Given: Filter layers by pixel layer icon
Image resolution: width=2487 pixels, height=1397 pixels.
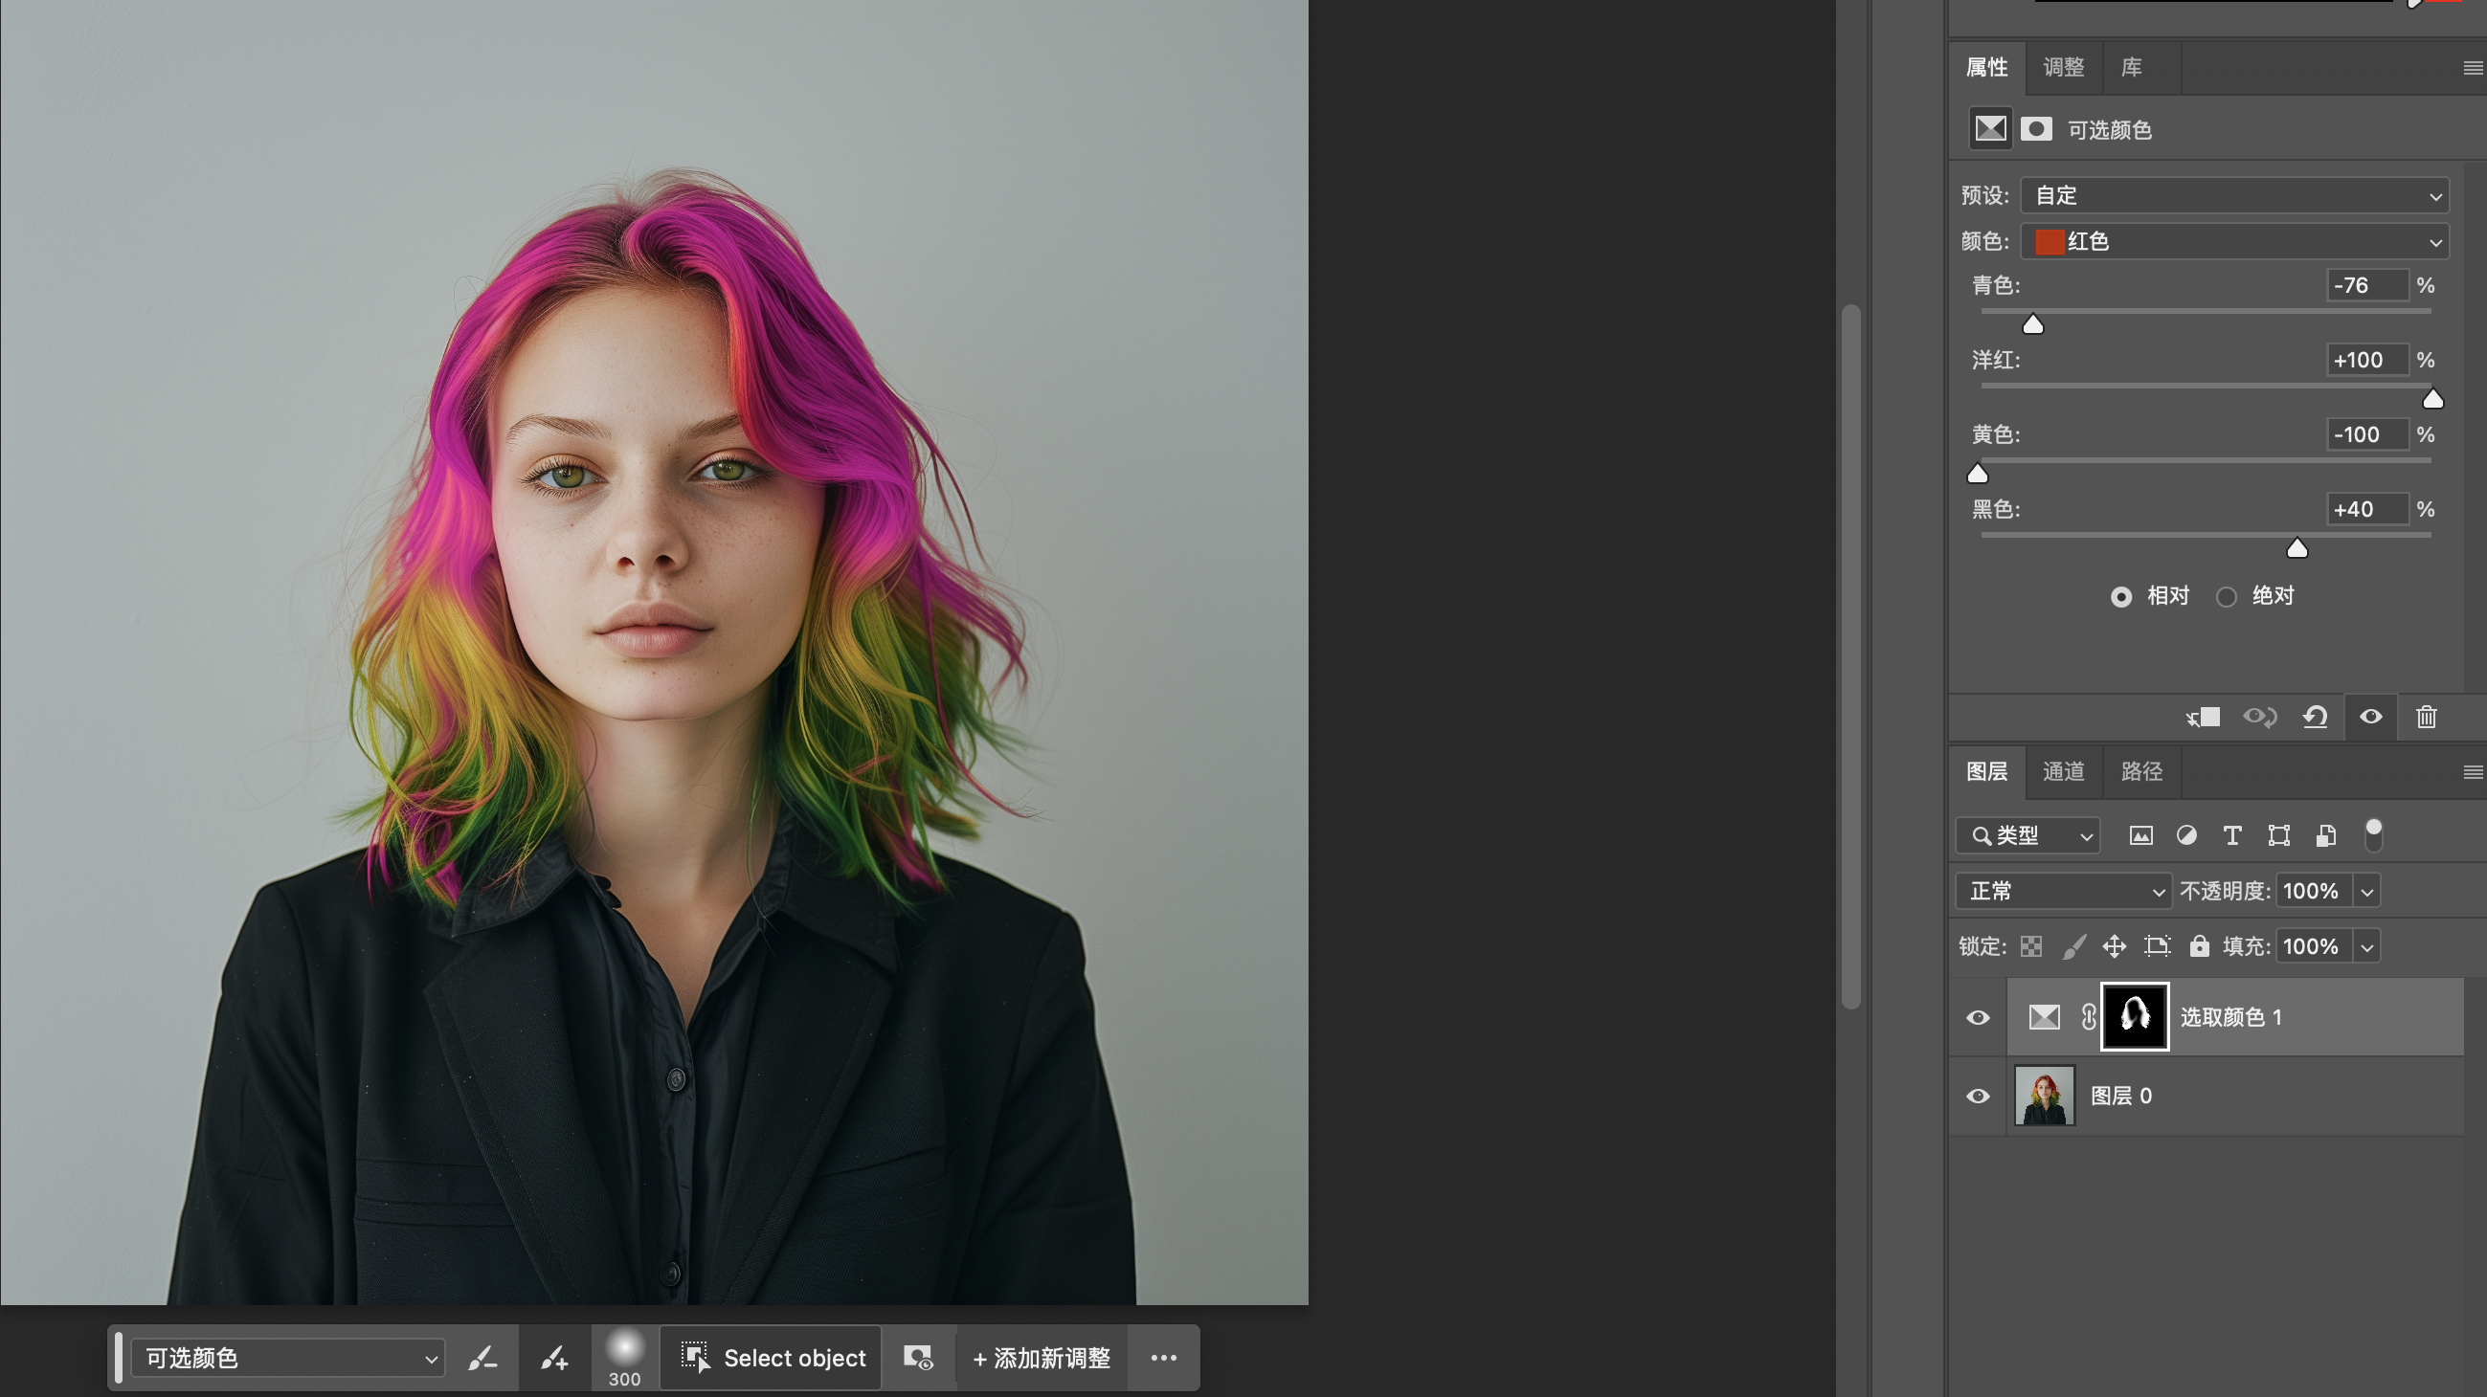Looking at the screenshot, I should [2140, 835].
